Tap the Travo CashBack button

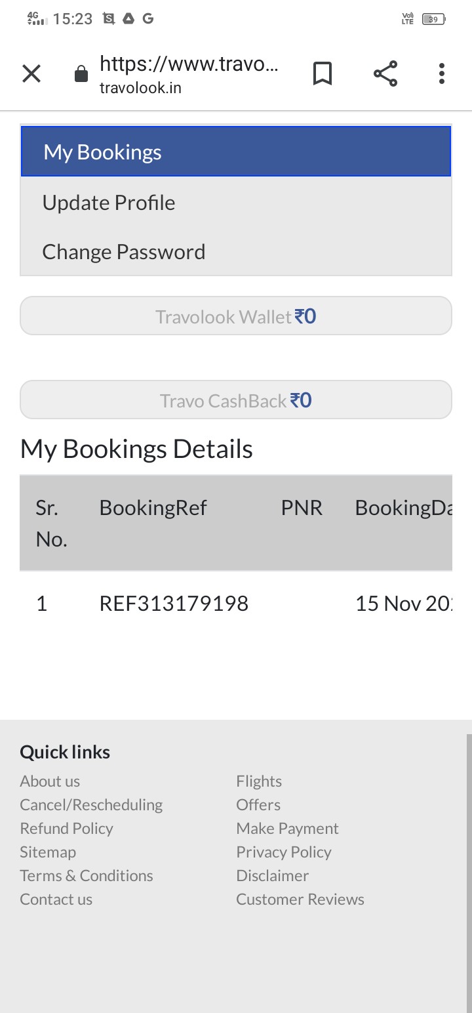tap(236, 400)
